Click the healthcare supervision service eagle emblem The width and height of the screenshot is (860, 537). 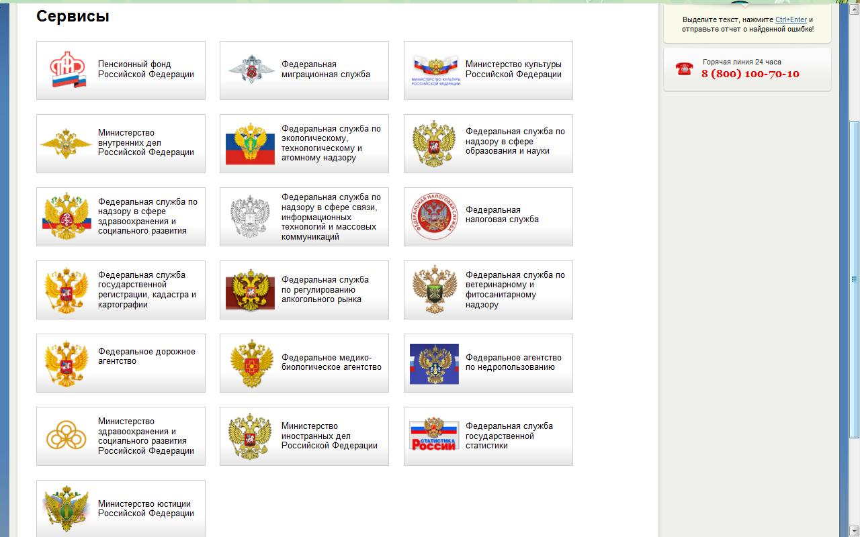coord(66,217)
